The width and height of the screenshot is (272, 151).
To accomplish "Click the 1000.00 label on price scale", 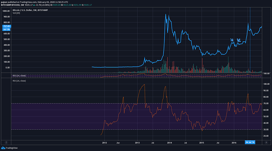I will [6, 11].
